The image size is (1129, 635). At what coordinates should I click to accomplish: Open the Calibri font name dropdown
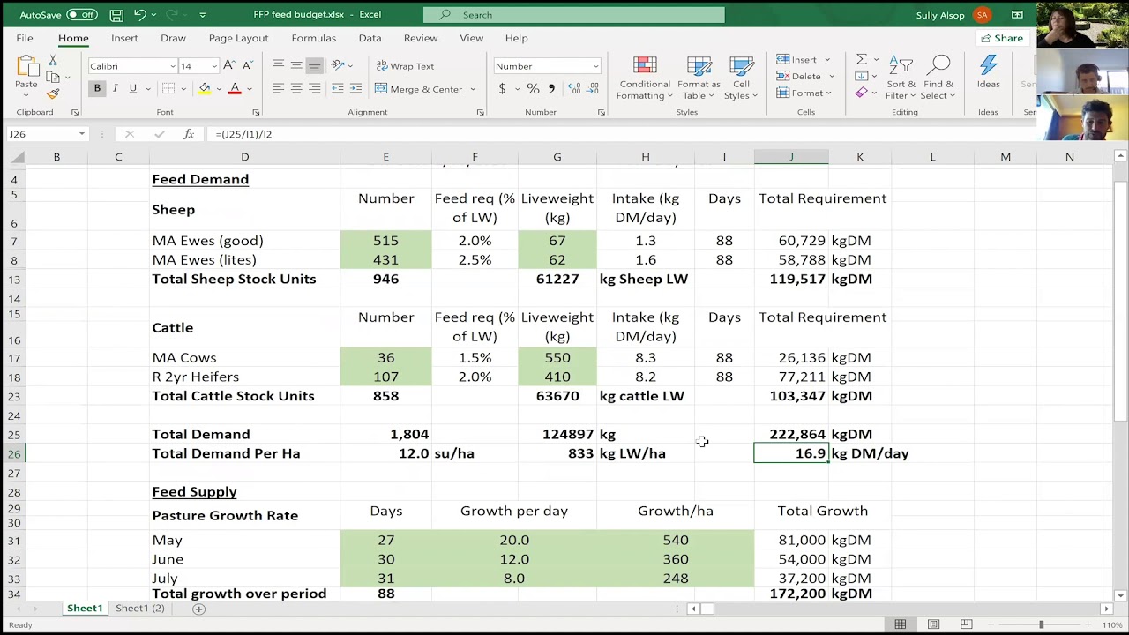(173, 66)
